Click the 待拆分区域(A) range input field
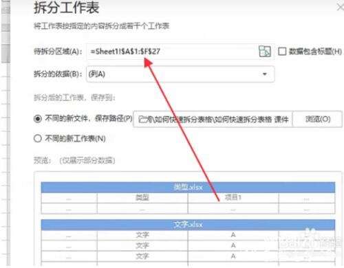344x268 pixels. point(180,52)
